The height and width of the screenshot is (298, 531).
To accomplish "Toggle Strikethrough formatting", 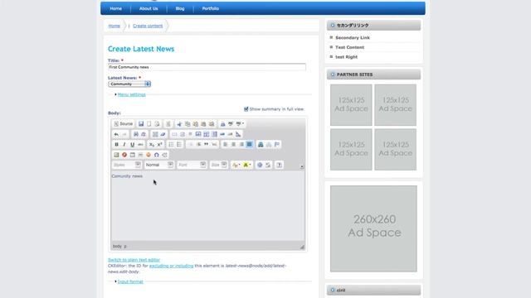I will tap(140, 145).
